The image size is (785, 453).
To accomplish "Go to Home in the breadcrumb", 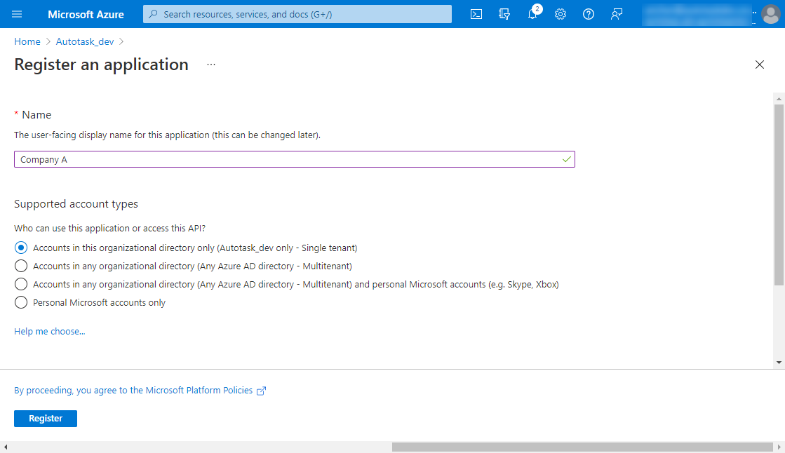I will 27,41.
